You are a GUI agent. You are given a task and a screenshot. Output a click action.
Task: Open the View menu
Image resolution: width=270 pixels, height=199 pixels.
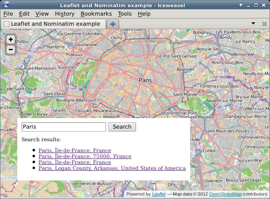click(x=42, y=14)
